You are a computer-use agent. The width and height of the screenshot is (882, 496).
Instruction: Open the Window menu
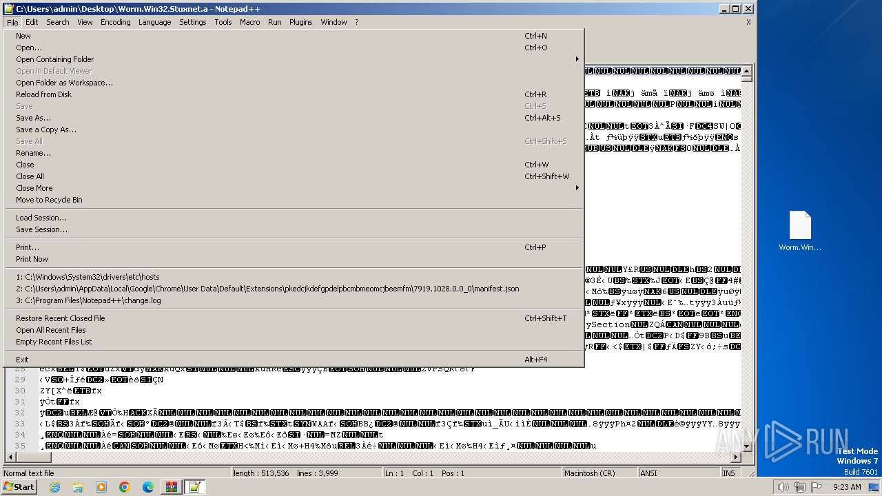click(334, 22)
